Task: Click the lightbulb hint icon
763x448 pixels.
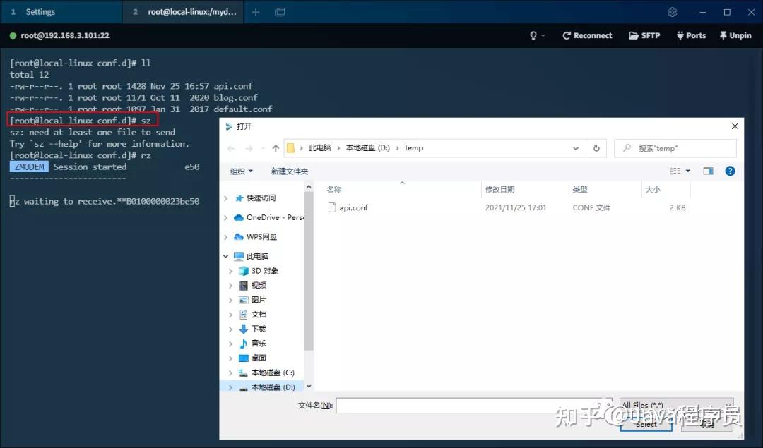Action: [x=533, y=35]
